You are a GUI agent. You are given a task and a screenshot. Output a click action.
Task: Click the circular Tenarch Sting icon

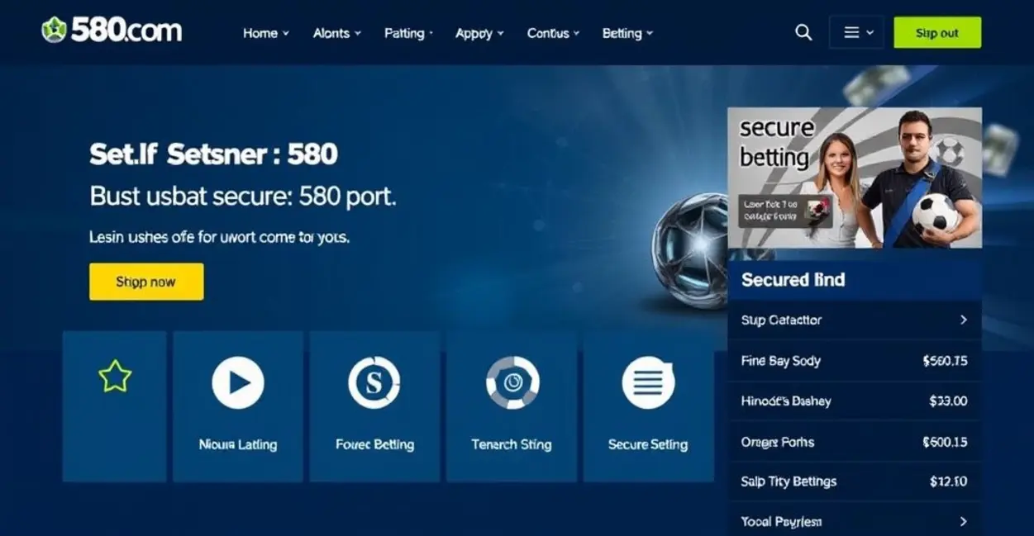pos(512,382)
